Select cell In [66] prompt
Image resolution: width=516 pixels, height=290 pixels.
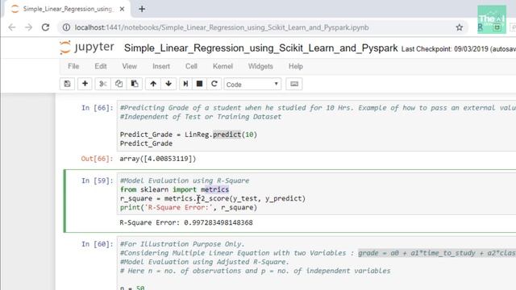(x=97, y=108)
